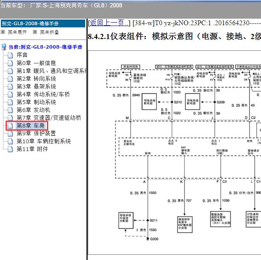Click the page icon beside 第2章 转向系统
261x260 pixels.
click(10, 79)
